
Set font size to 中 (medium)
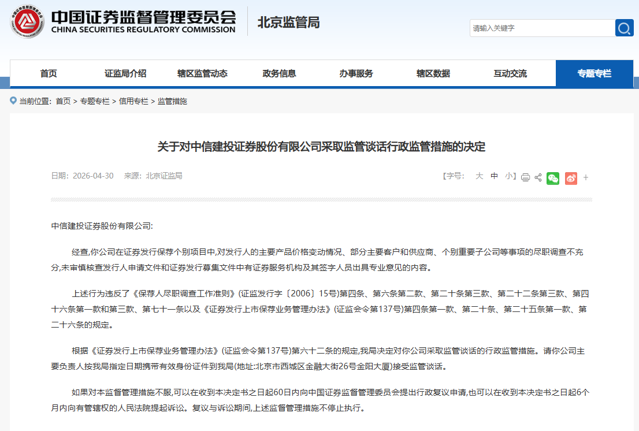495,176
